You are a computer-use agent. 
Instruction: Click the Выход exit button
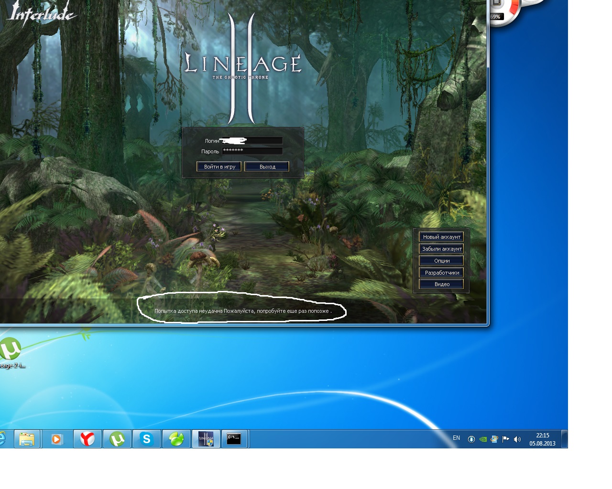click(267, 167)
